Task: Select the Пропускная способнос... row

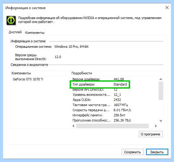Action: click(x=102, y=120)
